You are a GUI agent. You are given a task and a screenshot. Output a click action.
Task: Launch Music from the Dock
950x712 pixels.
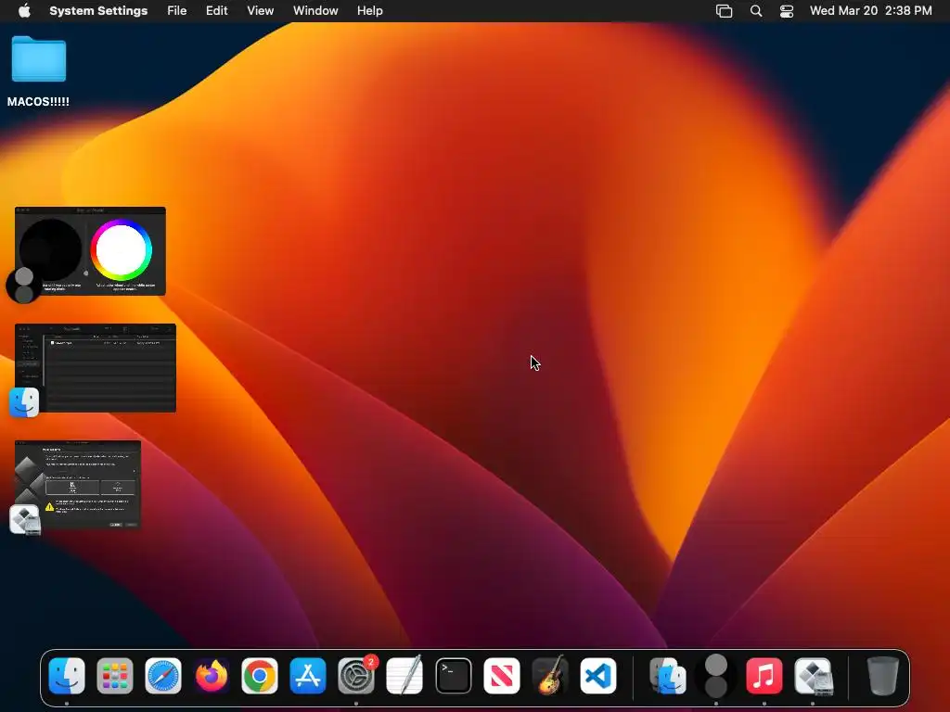(x=764, y=676)
